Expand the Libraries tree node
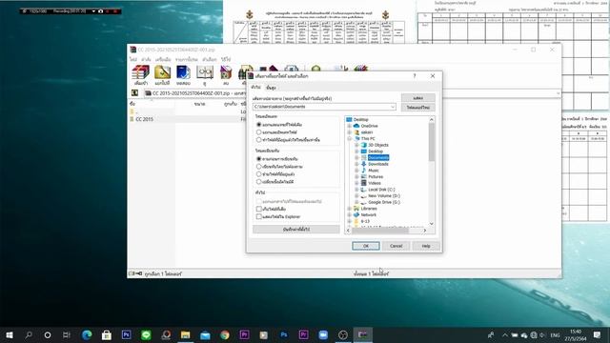 pos(350,209)
